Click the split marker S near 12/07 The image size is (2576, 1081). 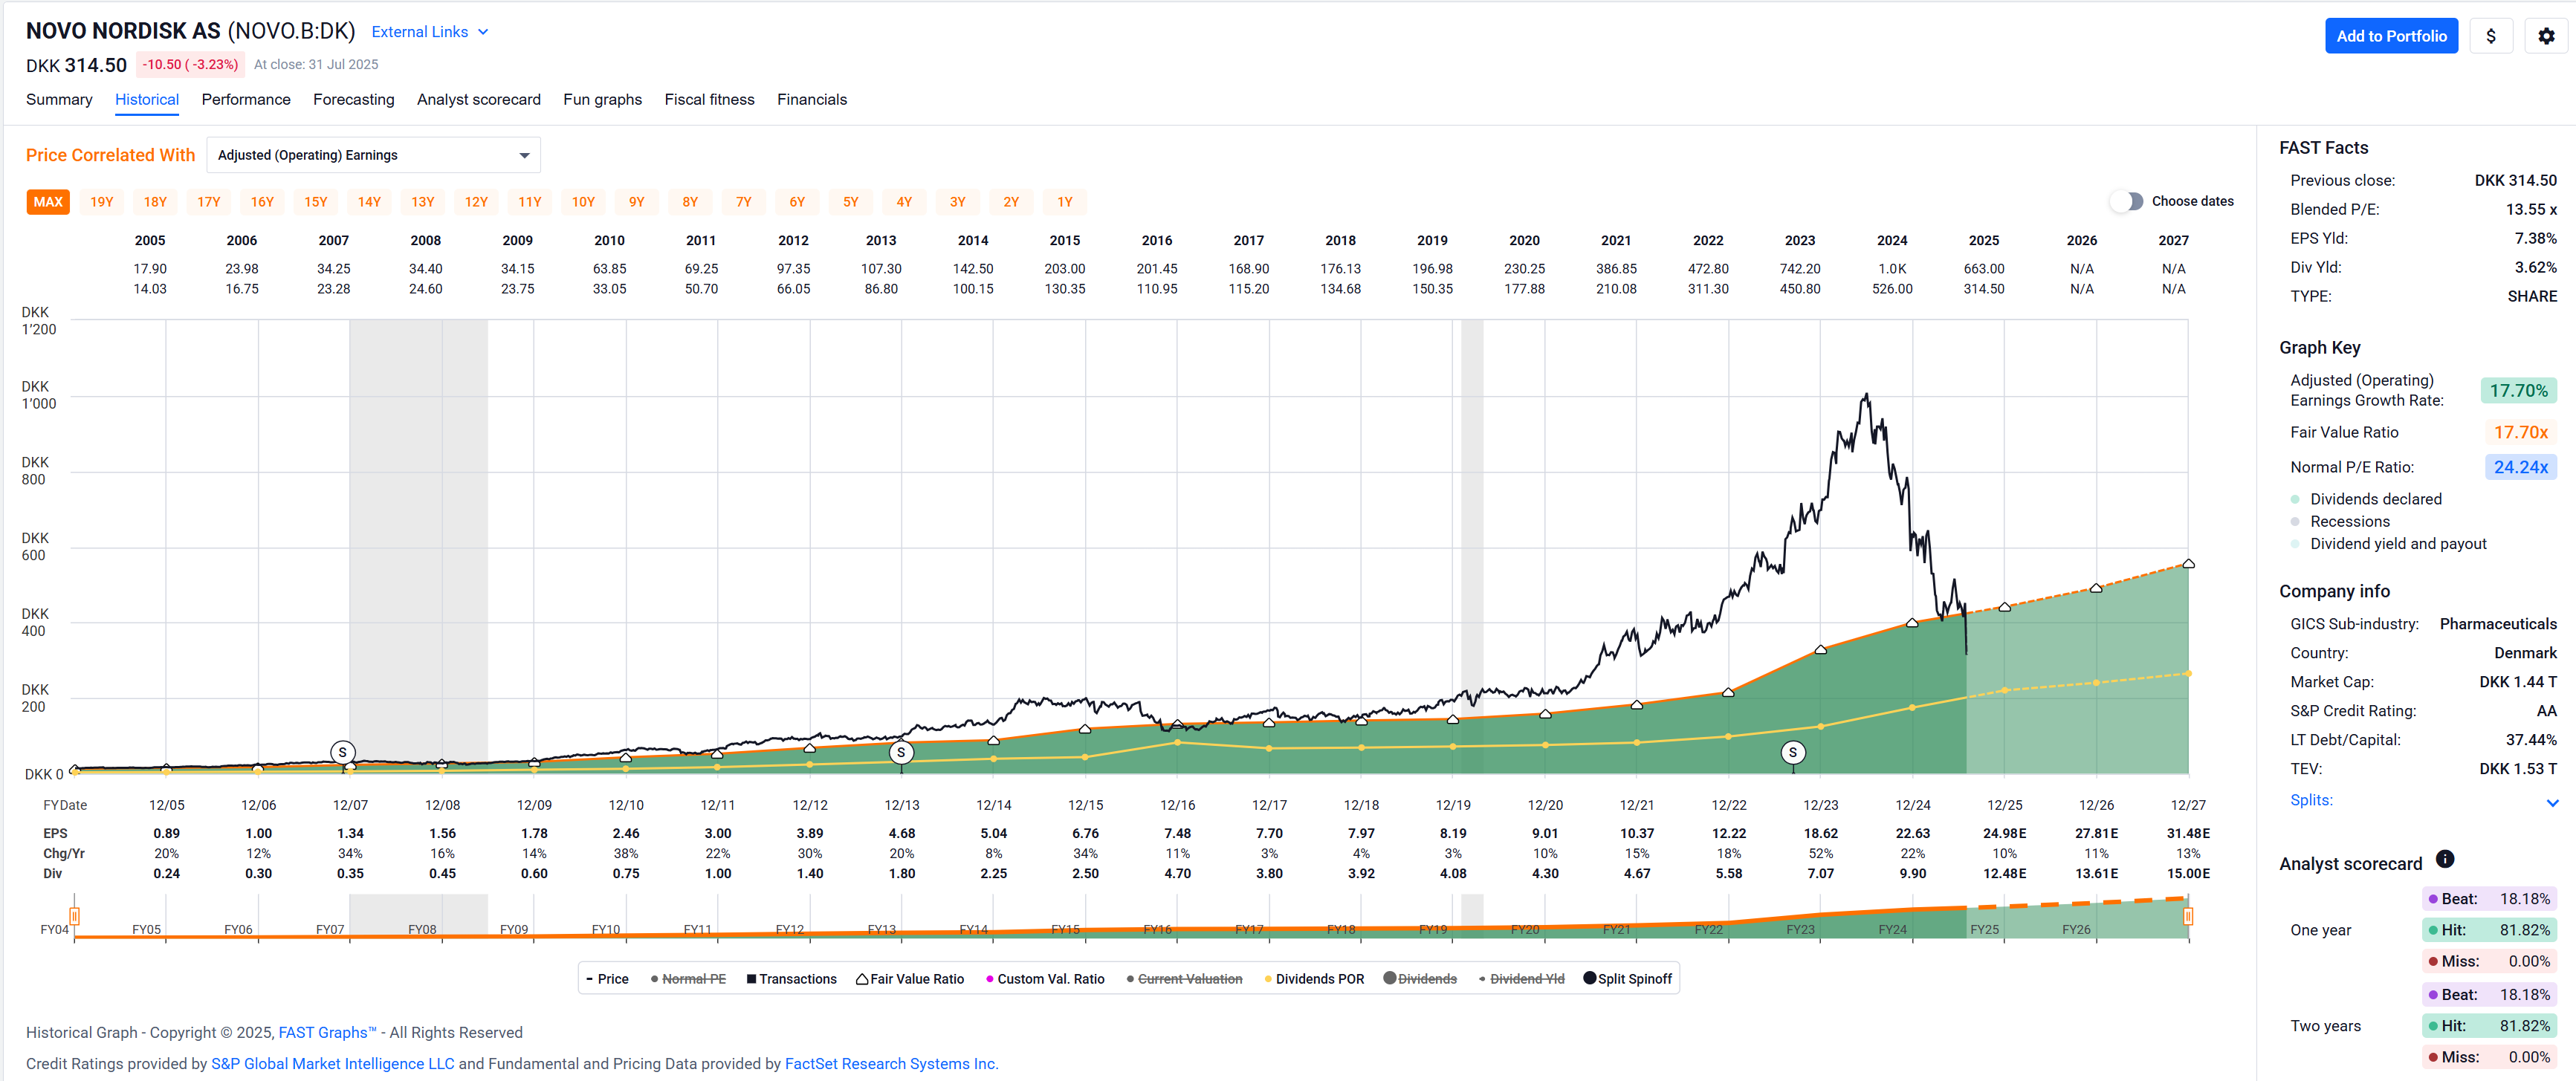pyautogui.click(x=343, y=752)
